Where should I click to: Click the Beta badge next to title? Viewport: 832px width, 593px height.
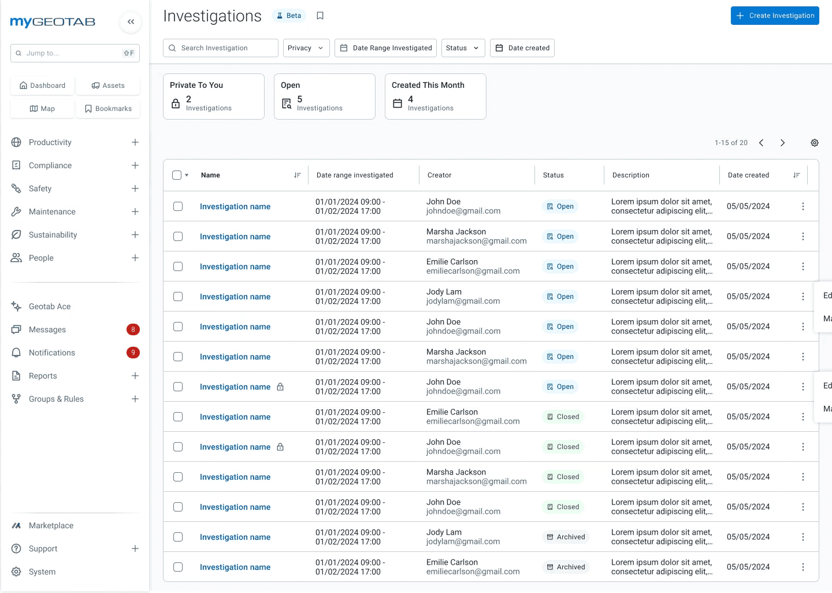tap(289, 16)
